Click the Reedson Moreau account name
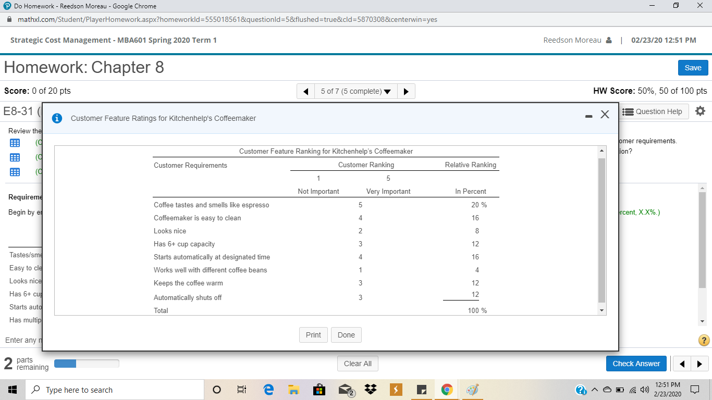This screenshot has height=400, width=712. click(573, 40)
